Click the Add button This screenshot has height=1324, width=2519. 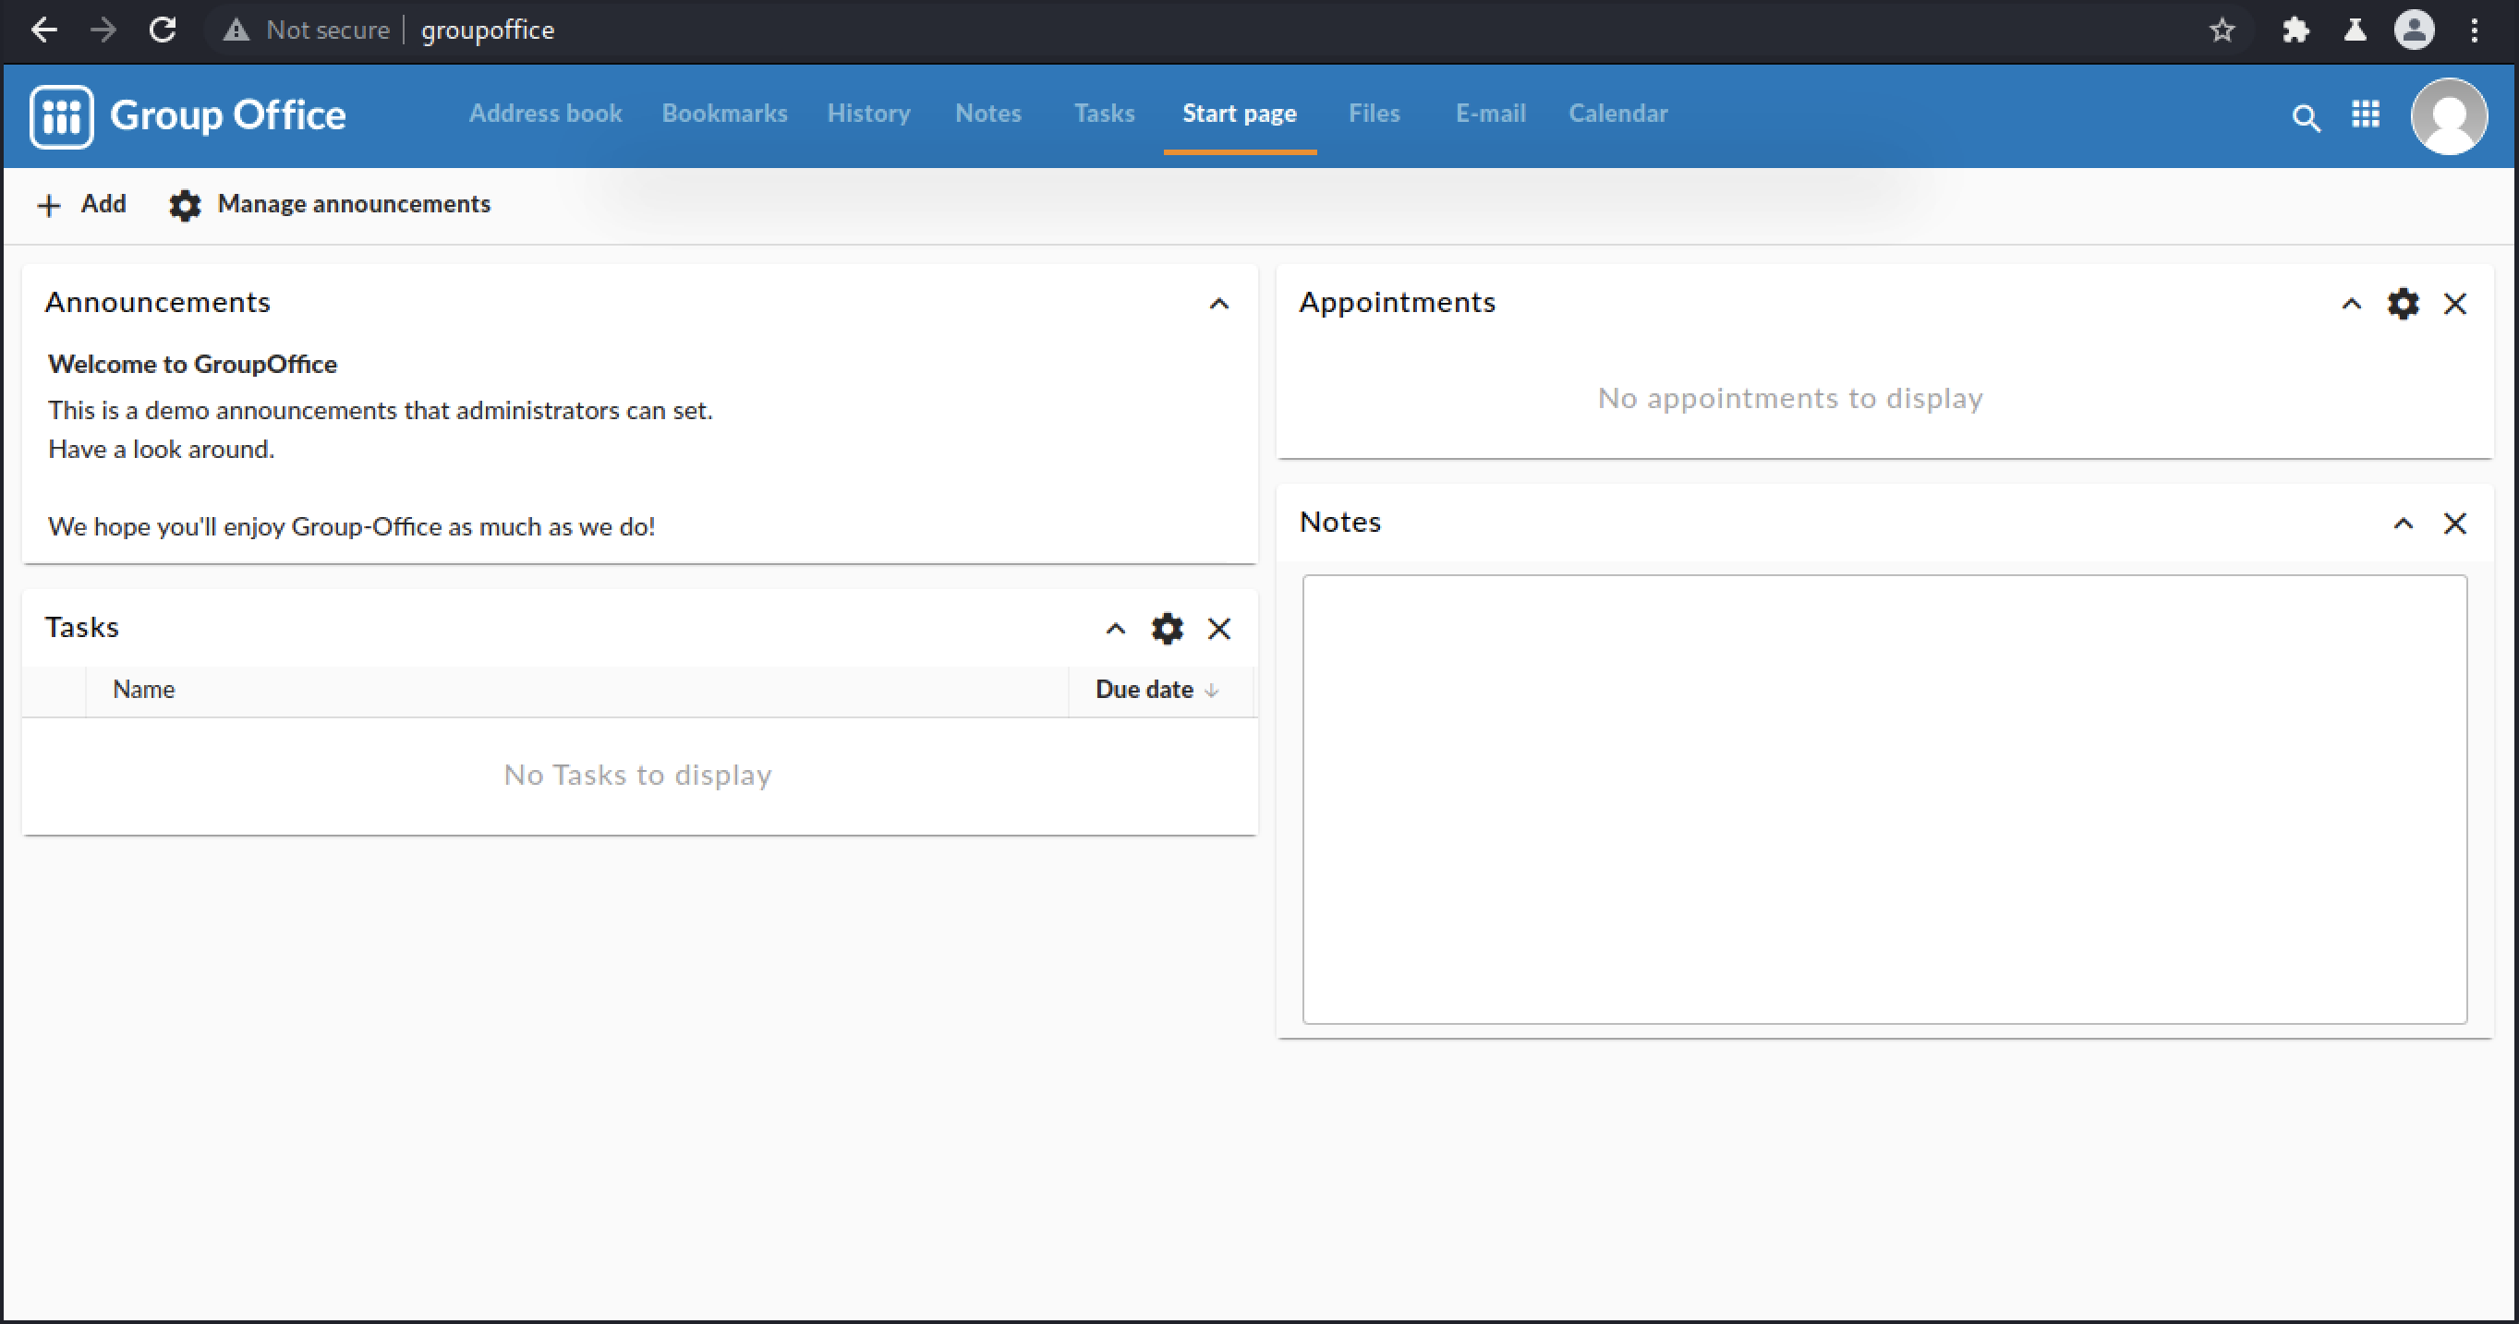click(81, 204)
